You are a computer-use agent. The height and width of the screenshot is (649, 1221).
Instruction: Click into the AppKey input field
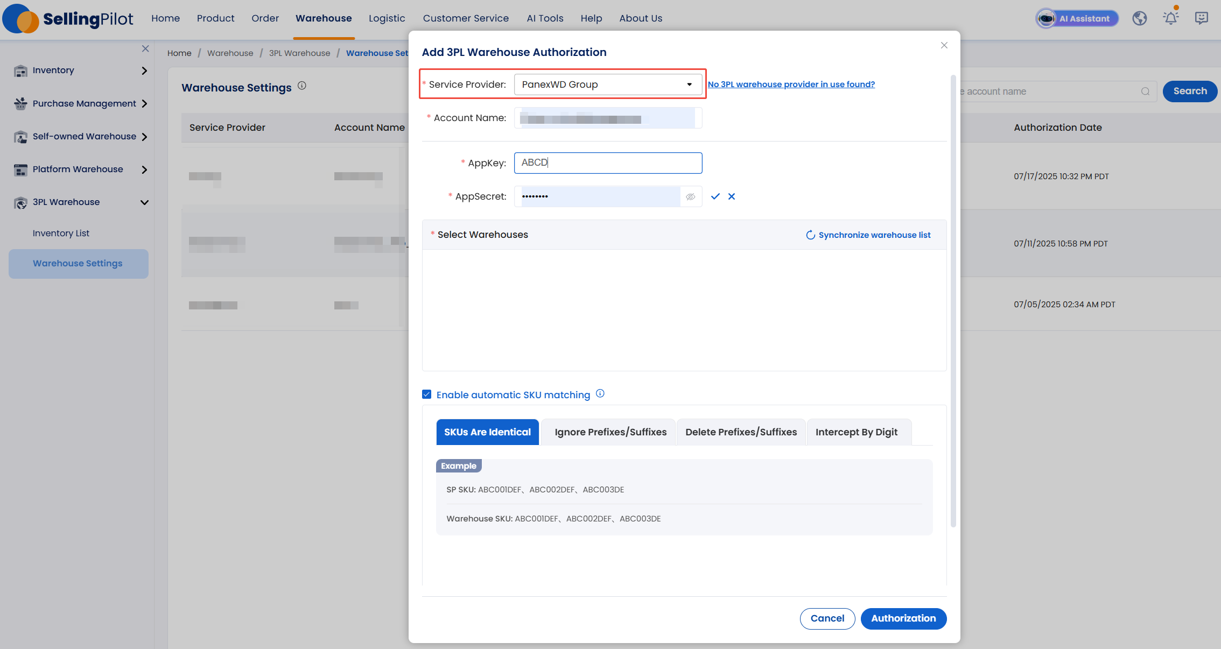pos(608,163)
